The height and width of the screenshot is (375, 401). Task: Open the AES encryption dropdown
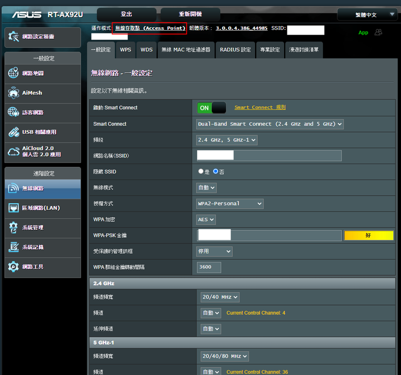(206, 220)
